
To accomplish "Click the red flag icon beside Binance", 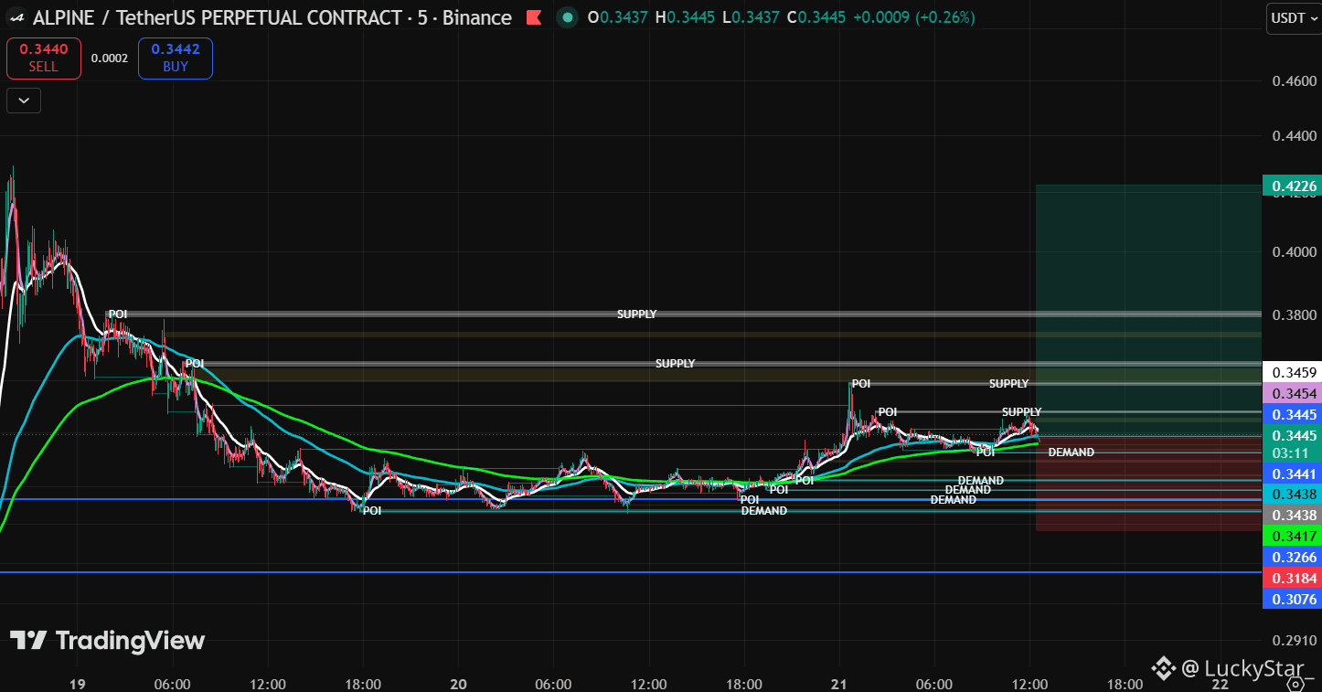I will point(534,17).
